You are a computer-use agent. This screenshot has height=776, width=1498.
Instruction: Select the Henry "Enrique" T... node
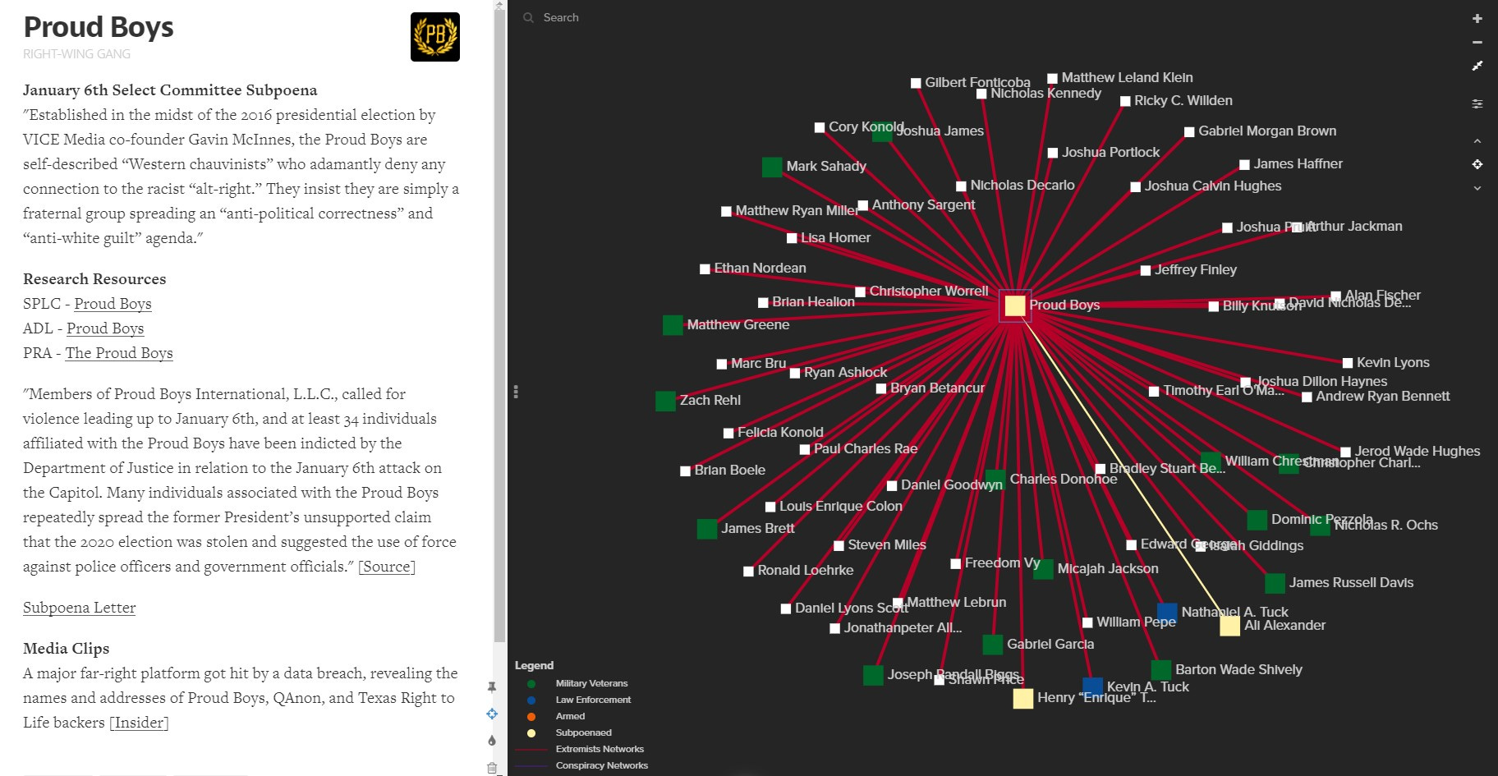coord(1022,698)
